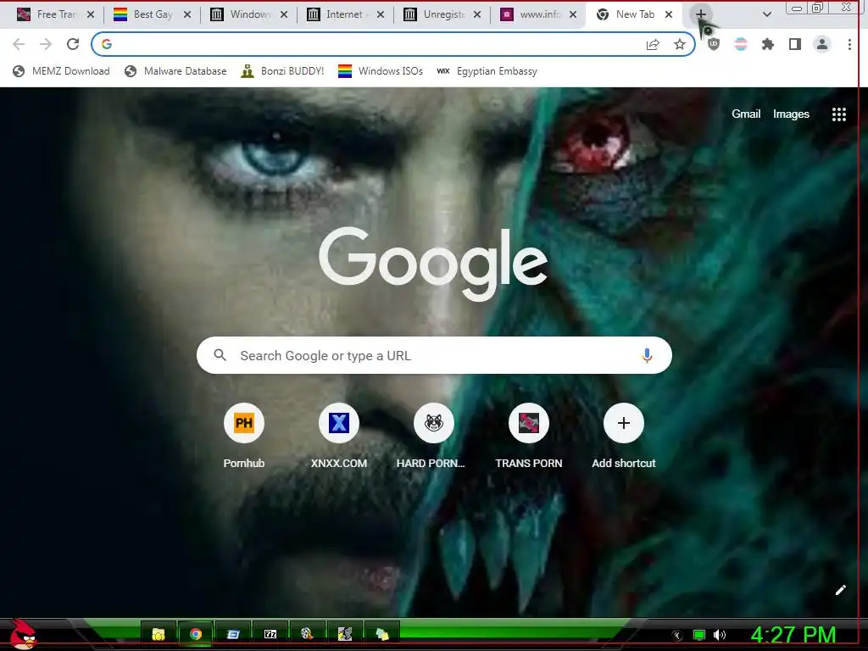Open the last pinned taskbar app
The height and width of the screenshot is (651, 868).
[382, 634]
